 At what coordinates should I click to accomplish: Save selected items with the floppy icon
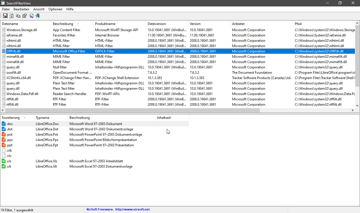(x=5, y=16)
